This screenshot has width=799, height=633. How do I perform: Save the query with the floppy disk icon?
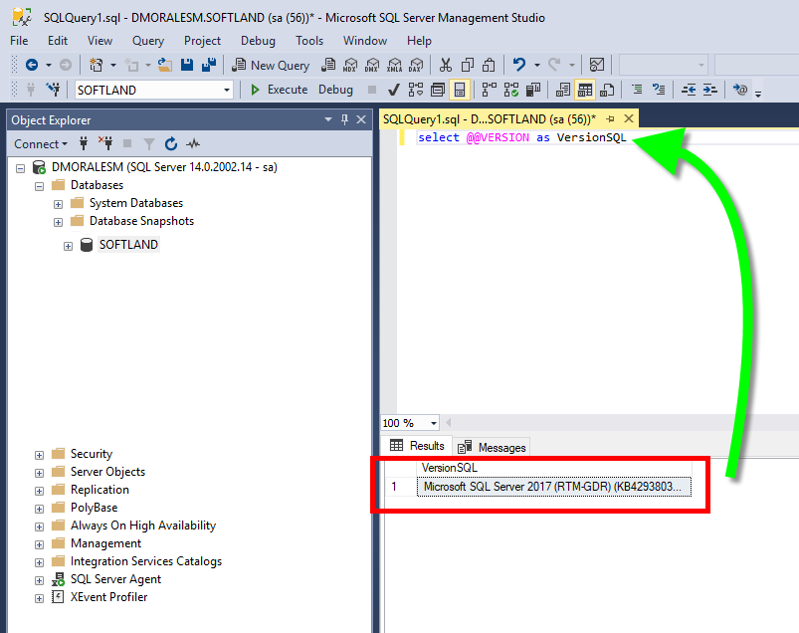187,65
